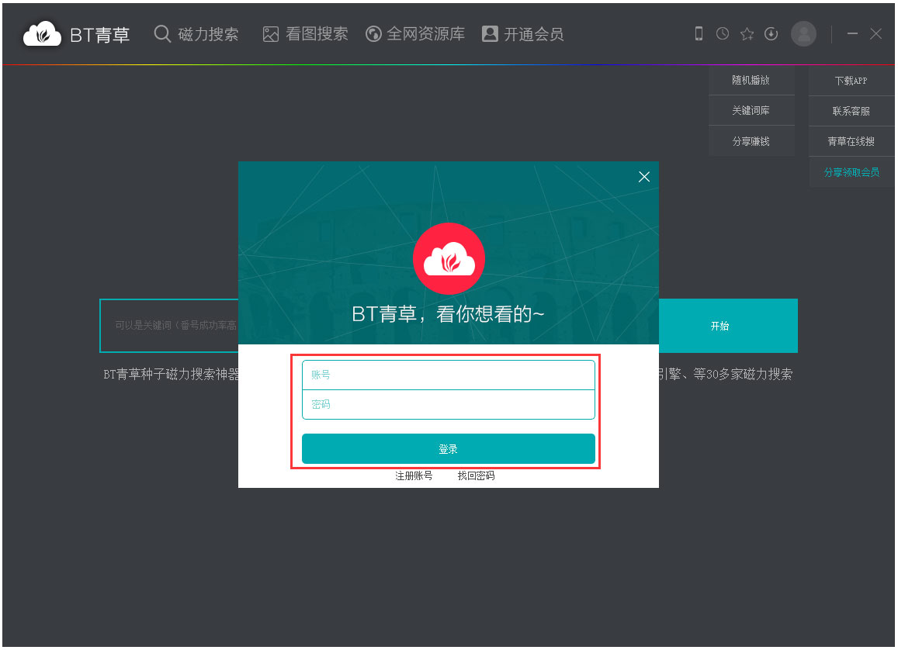Click the 登录 login button
The height and width of the screenshot is (650, 898).
(x=449, y=449)
